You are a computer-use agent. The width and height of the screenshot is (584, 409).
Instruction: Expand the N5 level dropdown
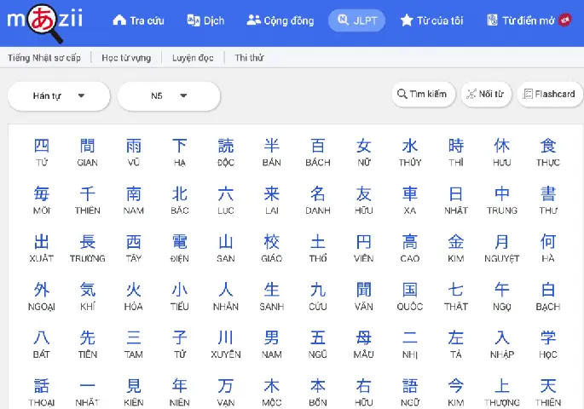tap(169, 96)
